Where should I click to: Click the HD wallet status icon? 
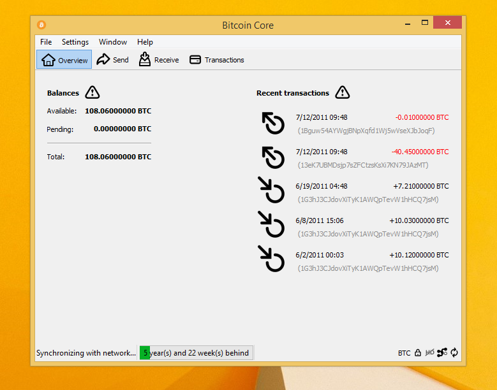430,352
